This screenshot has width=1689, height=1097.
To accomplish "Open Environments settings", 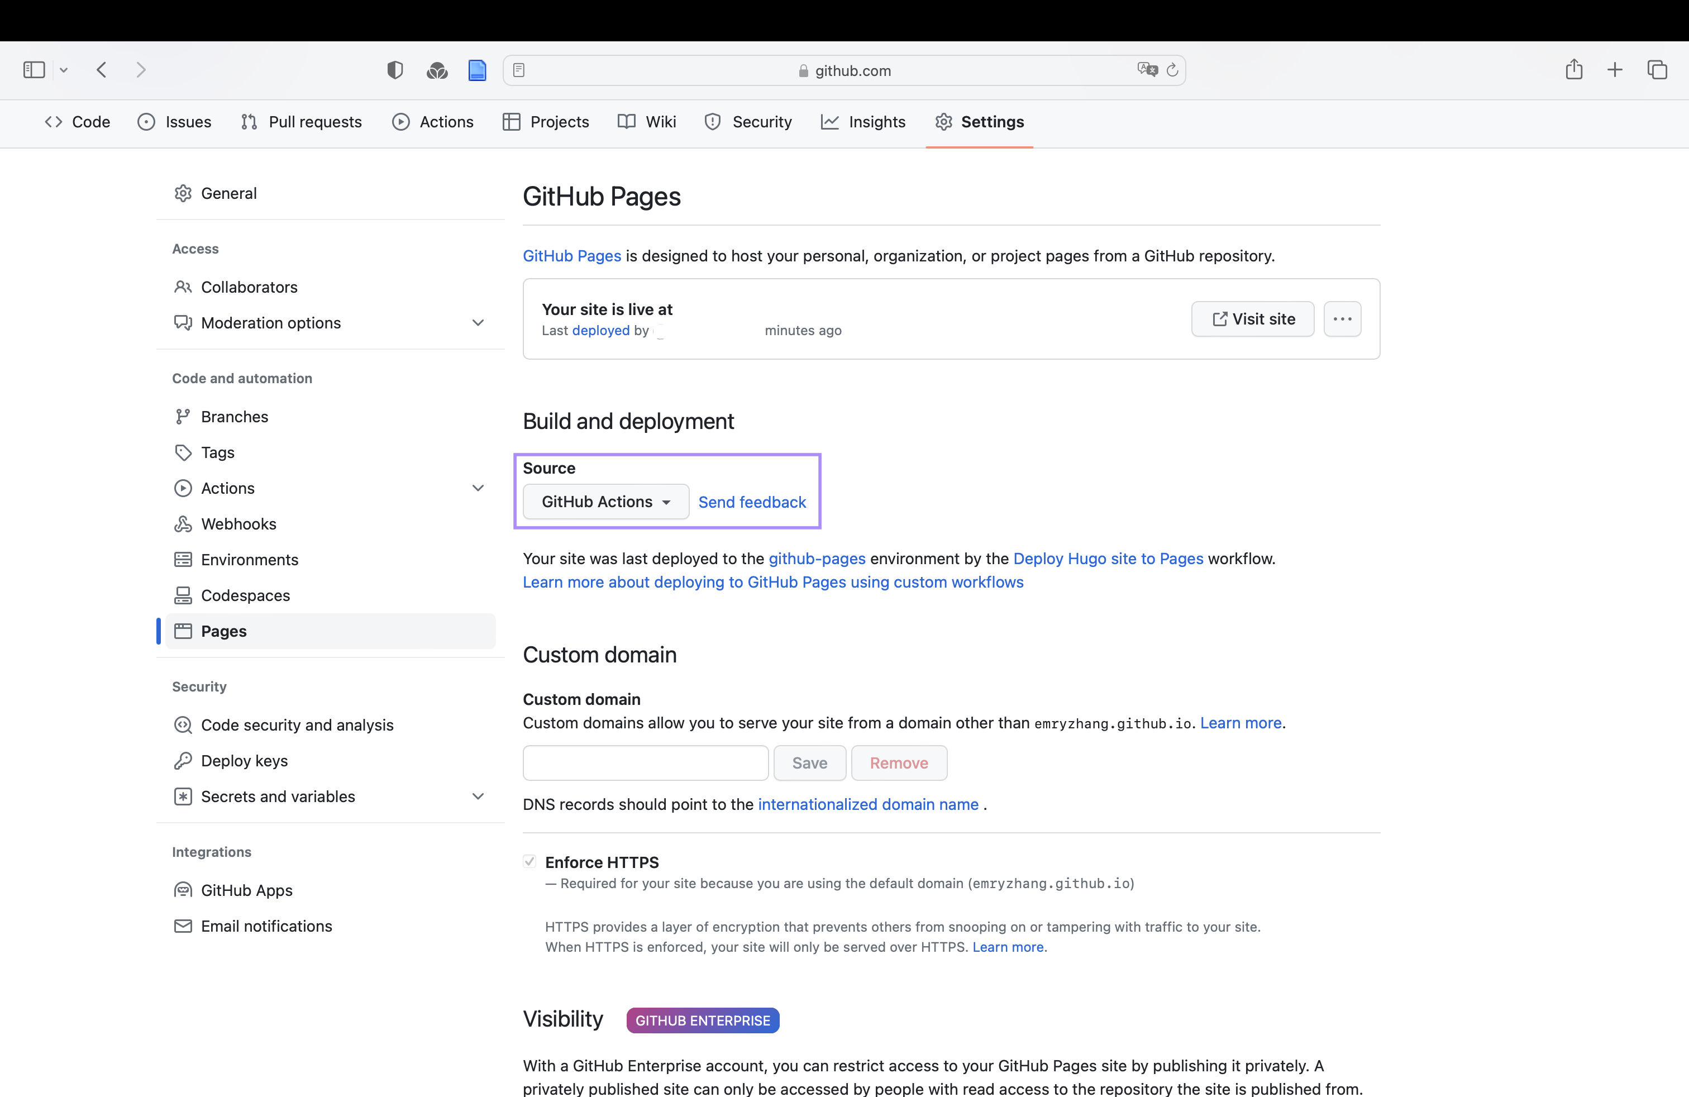I will point(330,560).
